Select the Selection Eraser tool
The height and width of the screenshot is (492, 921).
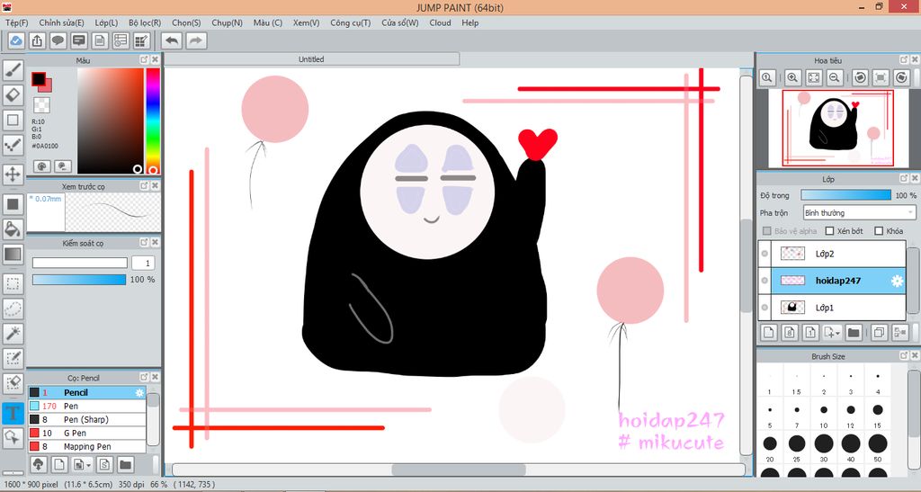click(13, 383)
